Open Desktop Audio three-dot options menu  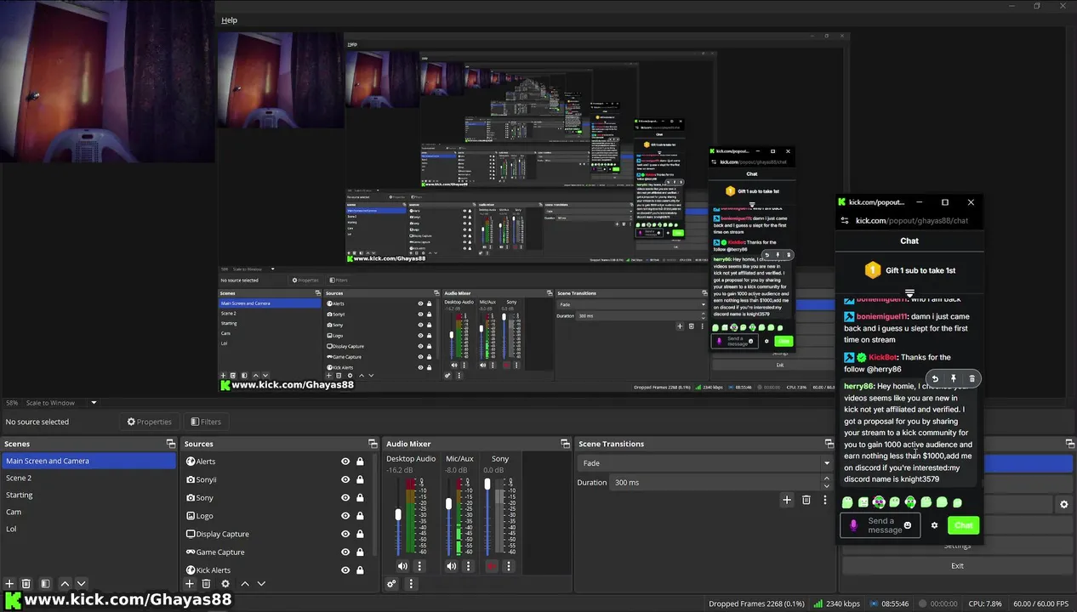pos(418,566)
